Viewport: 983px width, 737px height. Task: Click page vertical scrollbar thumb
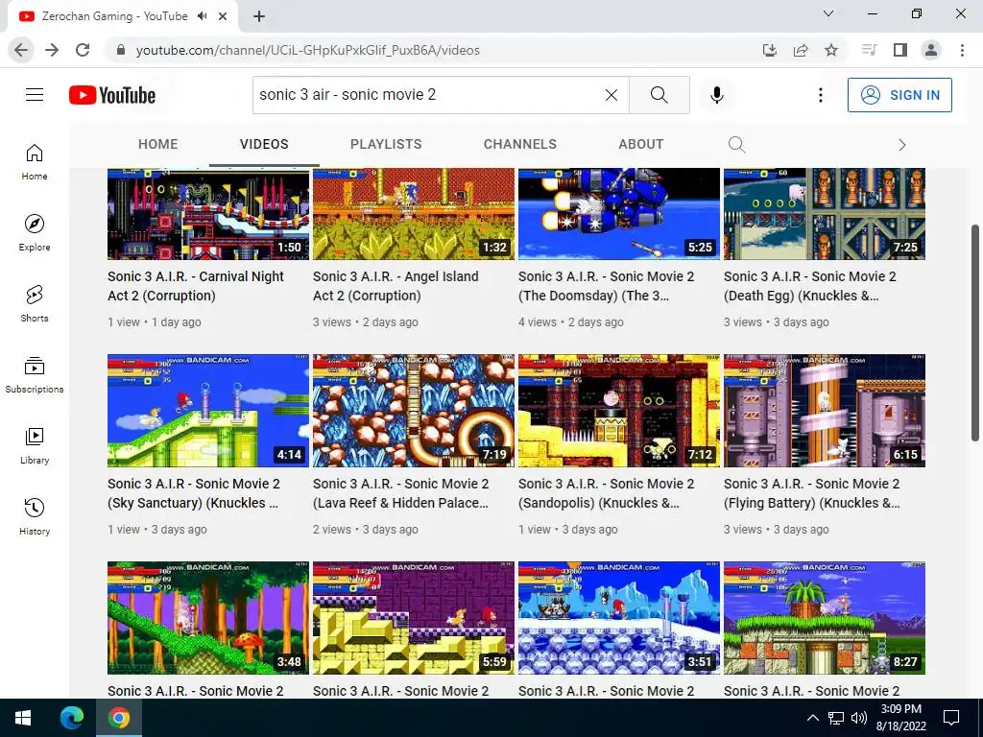pyautogui.click(x=975, y=332)
